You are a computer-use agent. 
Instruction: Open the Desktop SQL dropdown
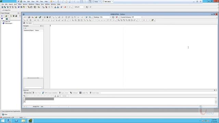tap(110, 17)
